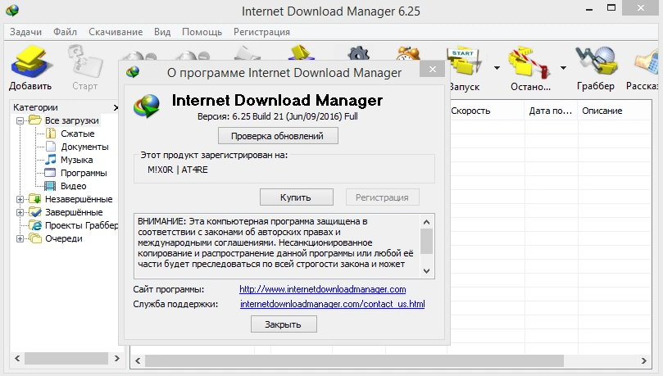Open the Задачи menu
The image size is (663, 376).
(x=25, y=32)
